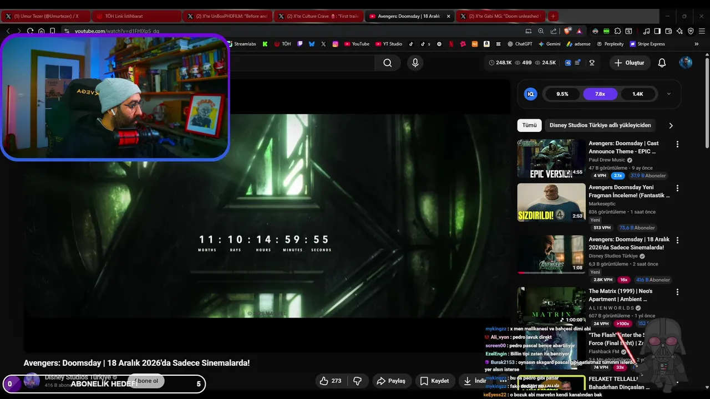
Task: Click the İndir download button
Action: click(474, 381)
